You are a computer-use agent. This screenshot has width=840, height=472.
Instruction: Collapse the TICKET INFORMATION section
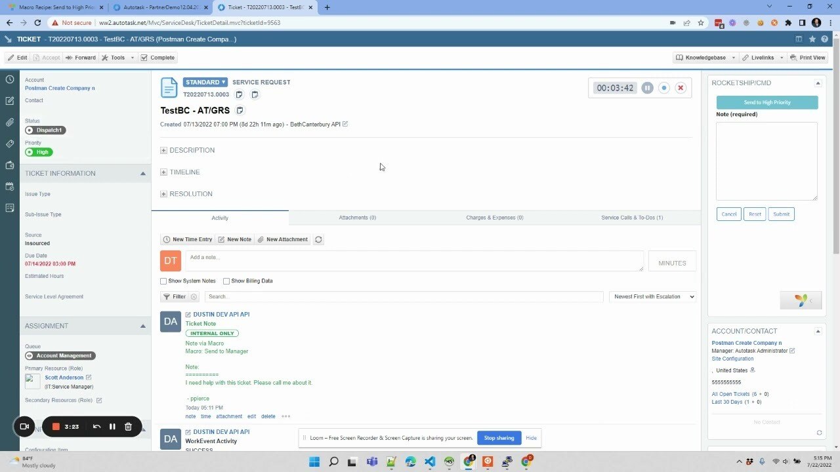pyautogui.click(x=142, y=174)
